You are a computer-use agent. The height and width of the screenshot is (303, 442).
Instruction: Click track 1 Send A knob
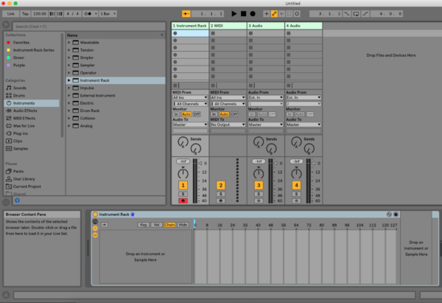click(x=183, y=142)
